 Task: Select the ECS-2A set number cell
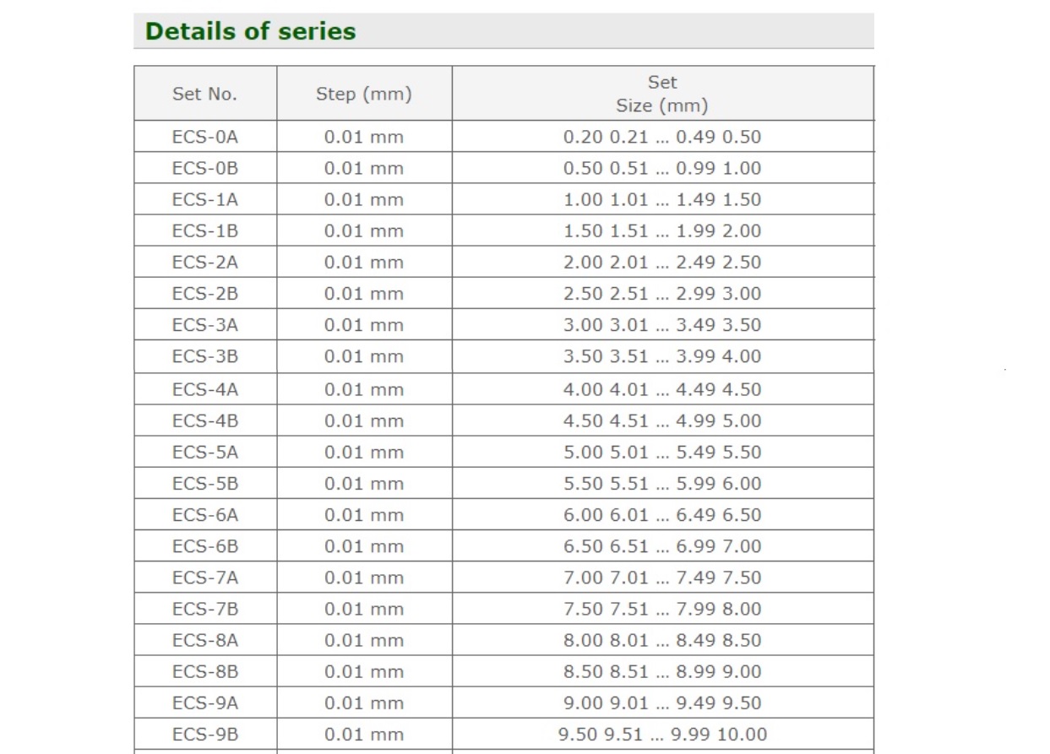click(205, 262)
